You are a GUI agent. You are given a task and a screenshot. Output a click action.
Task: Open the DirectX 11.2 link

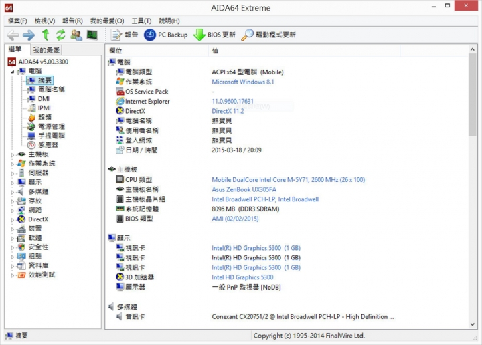[228, 111]
